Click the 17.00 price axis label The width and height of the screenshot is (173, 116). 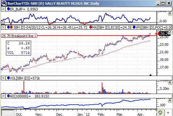point(164,67)
